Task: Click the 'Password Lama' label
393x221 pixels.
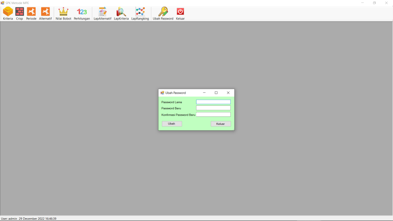Action: (172, 102)
